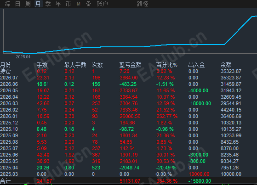Click loss value -483.25
This screenshot has width=257, height=185.
[128, 84]
